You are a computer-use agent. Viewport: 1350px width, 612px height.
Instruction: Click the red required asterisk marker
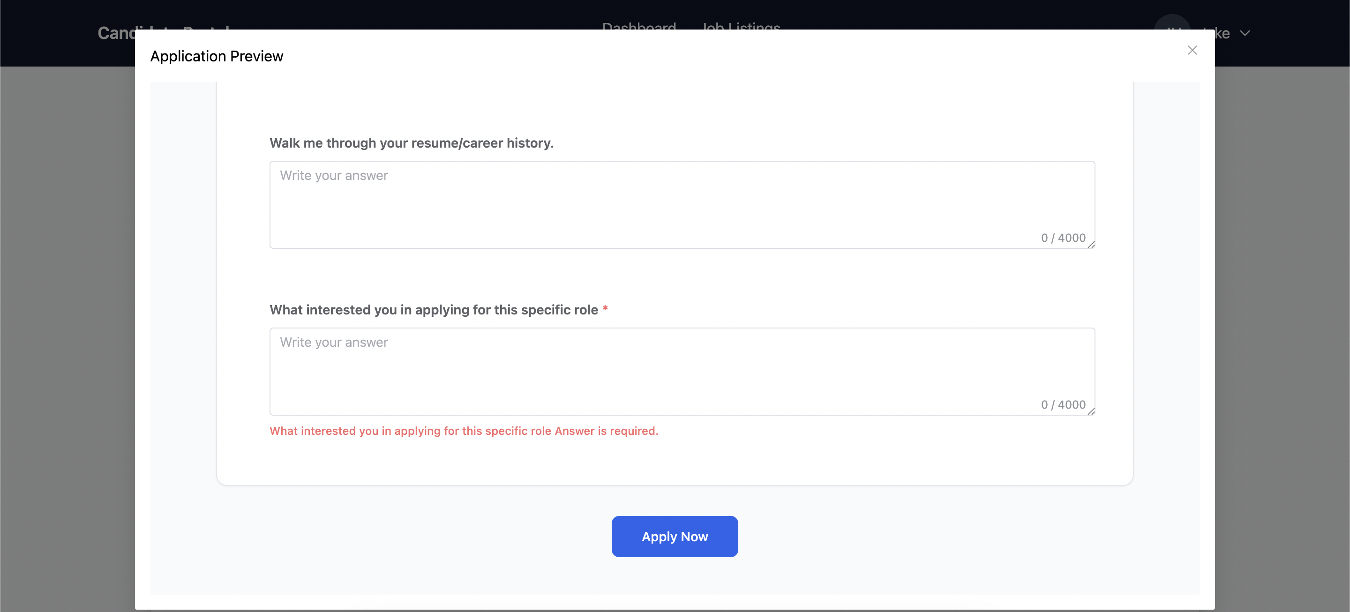[x=605, y=309]
